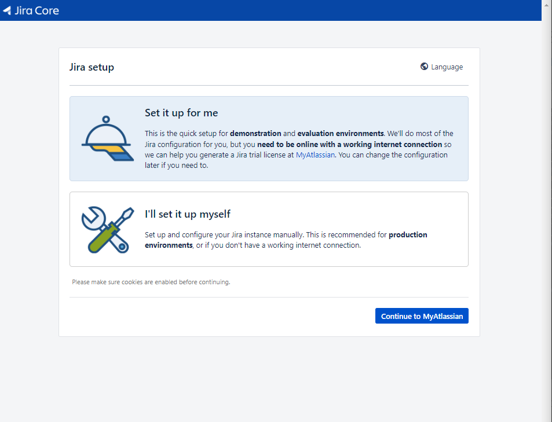Click Continue to MyAtlassian button
Screen dimensions: 552x422
(422, 315)
